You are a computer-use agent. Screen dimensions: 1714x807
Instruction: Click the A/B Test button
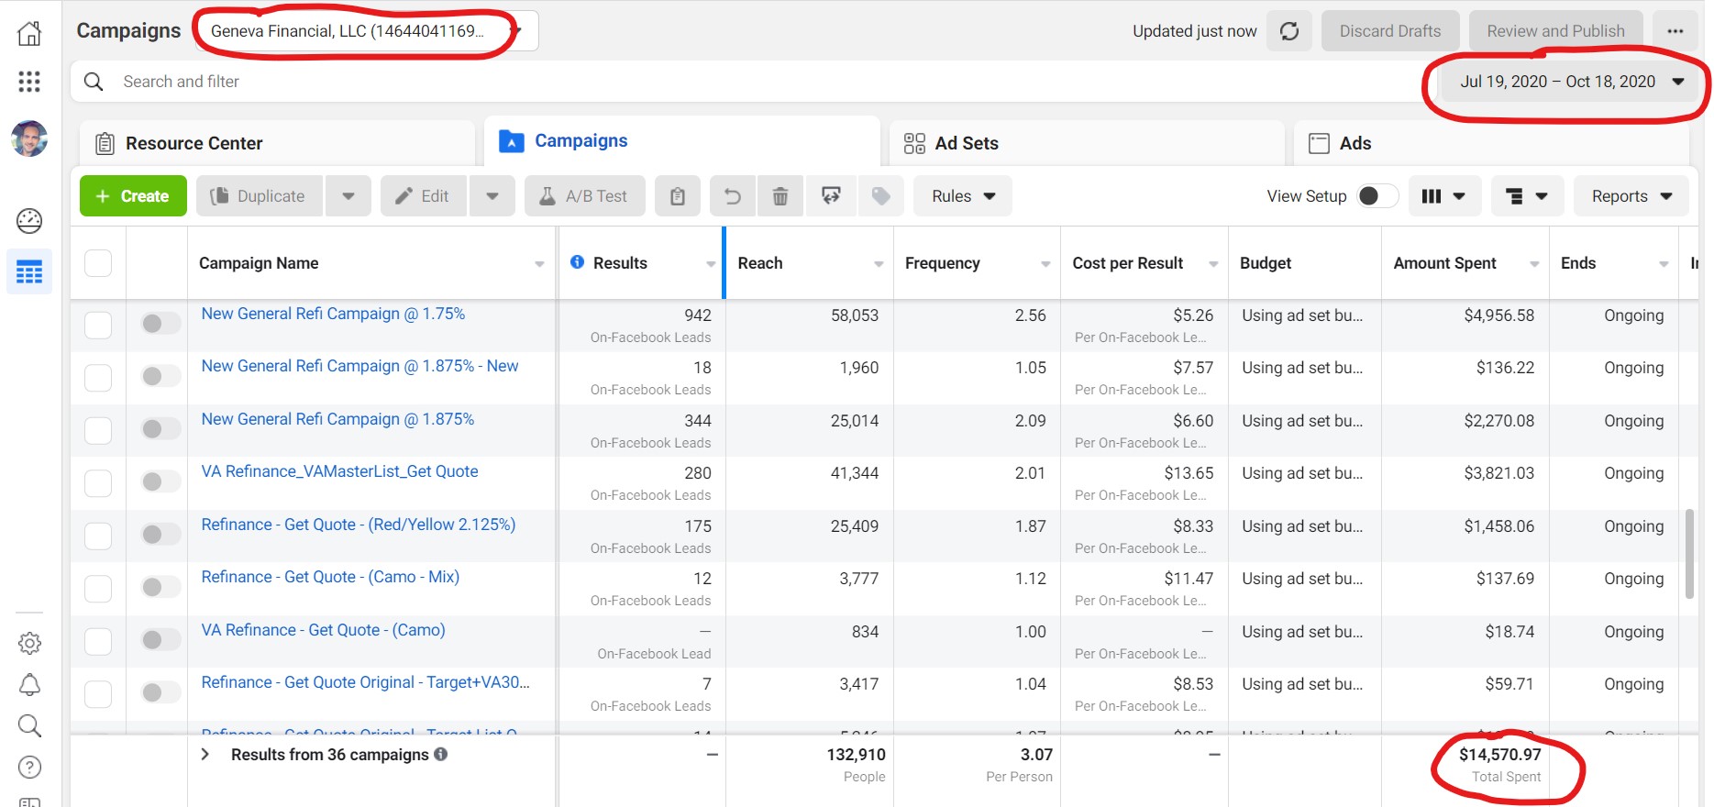(585, 196)
